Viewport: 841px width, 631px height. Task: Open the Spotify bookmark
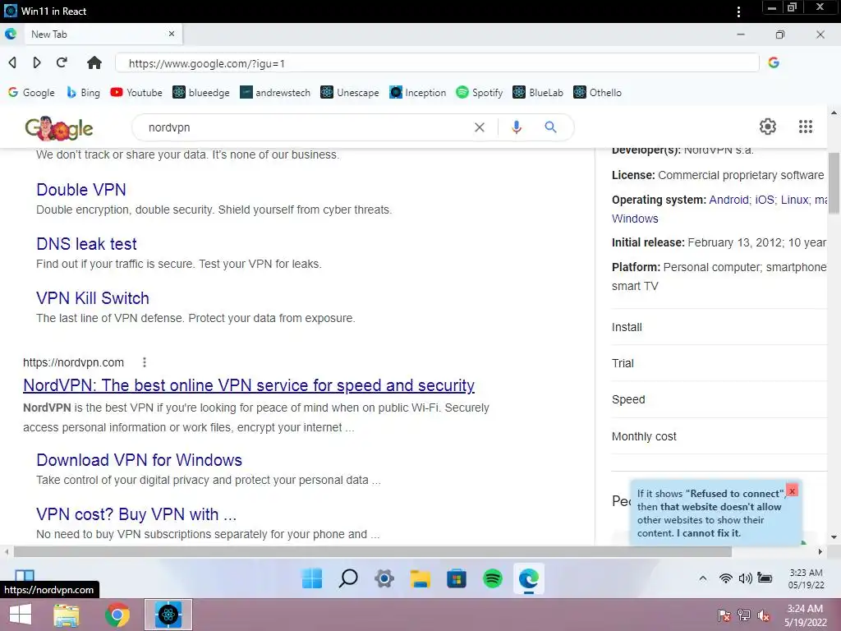(x=480, y=92)
